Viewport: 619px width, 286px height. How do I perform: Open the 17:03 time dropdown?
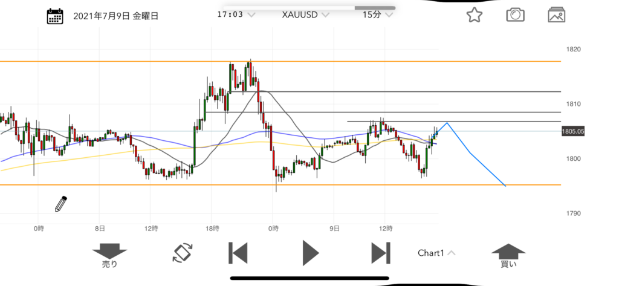[x=236, y=16]
